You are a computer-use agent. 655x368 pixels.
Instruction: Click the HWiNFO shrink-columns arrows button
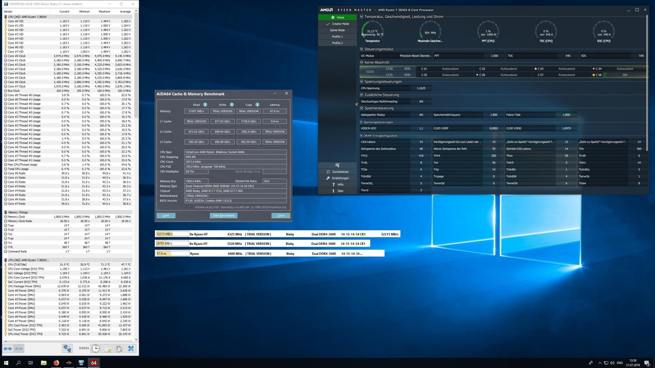(x=19, y=349)
